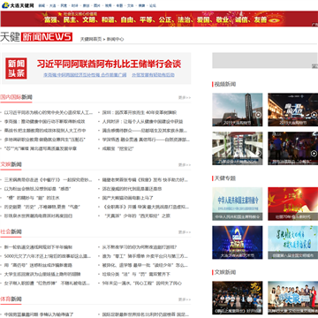The image size is (318, 318).
Task: Open the 中华人民共和国主席特赦令 special thumbnail
Action: click(238, 204)
